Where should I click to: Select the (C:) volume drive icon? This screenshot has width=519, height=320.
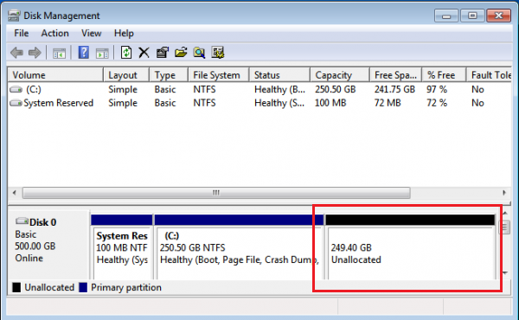pos(16,89)
